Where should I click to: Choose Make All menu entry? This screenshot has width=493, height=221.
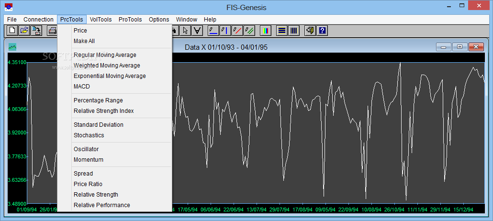click(115, 41)
